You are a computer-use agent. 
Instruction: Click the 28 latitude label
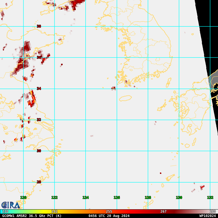pyautogui.click(x=39, y=182)
